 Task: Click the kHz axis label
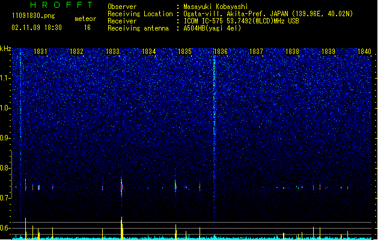5,49
